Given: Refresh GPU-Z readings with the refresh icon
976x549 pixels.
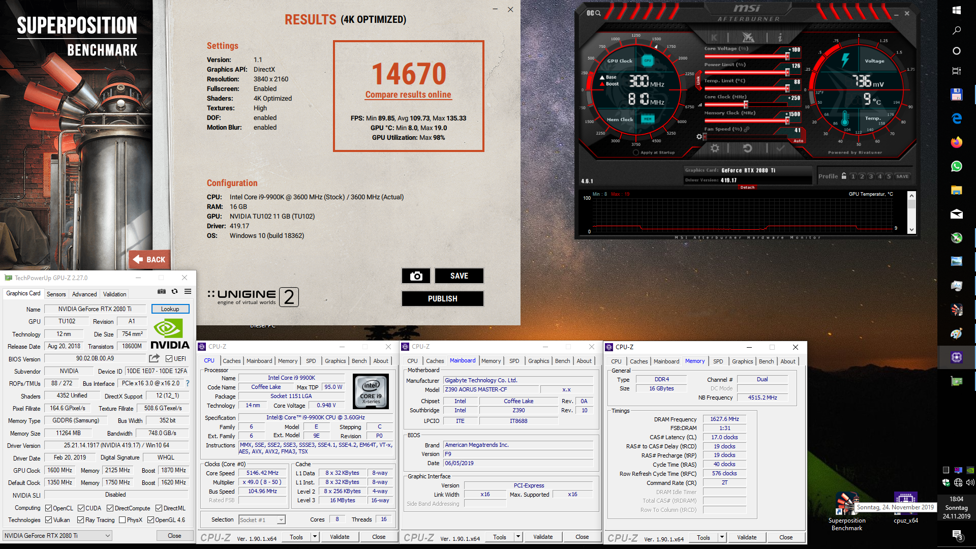Looking at the screenshot, I should click(x=174, y=291).
